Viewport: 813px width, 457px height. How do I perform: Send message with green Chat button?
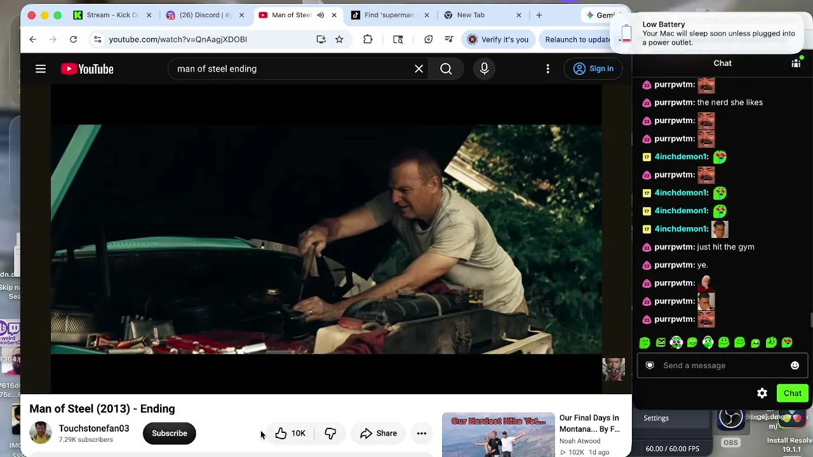(x=793, y=394)
